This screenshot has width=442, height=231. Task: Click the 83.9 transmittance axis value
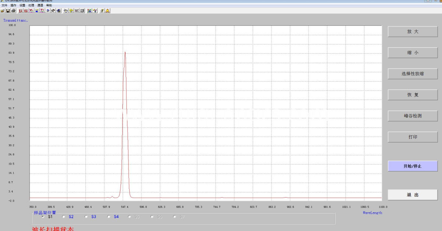point(11,53)
